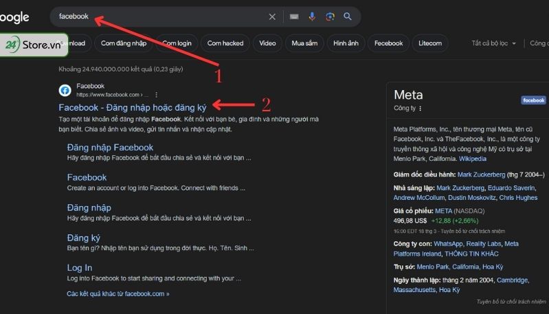Open Menlo Park, California, Hoa Kỳ headquarters link
This screenshot has height=314, width=549.
(x=460, y=267)
